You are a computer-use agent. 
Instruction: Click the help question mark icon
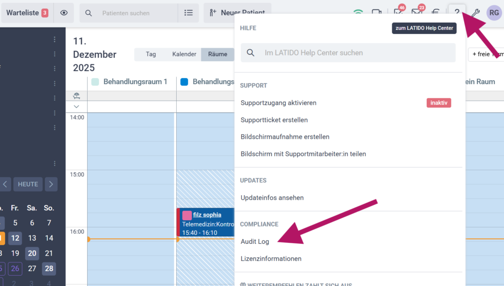tap(457, 13)
